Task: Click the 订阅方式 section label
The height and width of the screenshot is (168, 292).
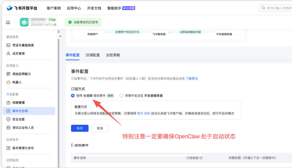Action: tap(78, 89)
